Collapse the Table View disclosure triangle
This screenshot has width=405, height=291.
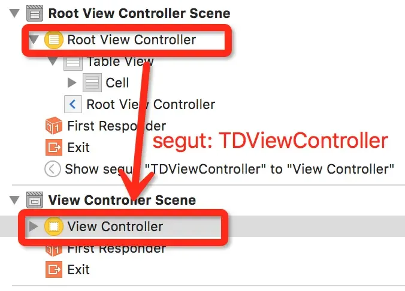pos(53,61)
